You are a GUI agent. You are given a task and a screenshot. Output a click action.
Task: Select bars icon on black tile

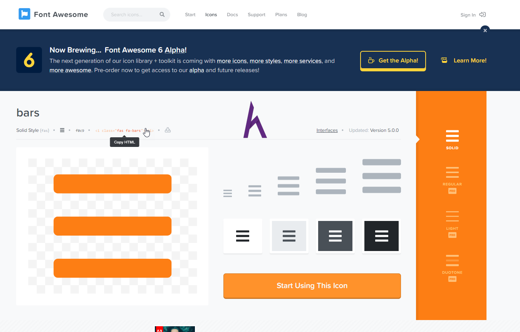click(381, 236)
